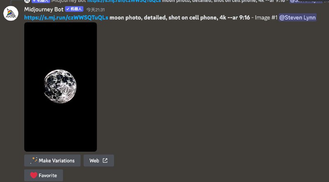Click the 今天21:31 message timestamp
329x182 pixels.
pyautogui.click(x=95, y=9)
